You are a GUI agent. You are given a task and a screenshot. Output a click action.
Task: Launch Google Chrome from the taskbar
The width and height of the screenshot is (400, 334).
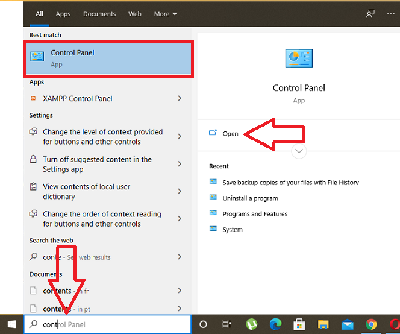371,324
